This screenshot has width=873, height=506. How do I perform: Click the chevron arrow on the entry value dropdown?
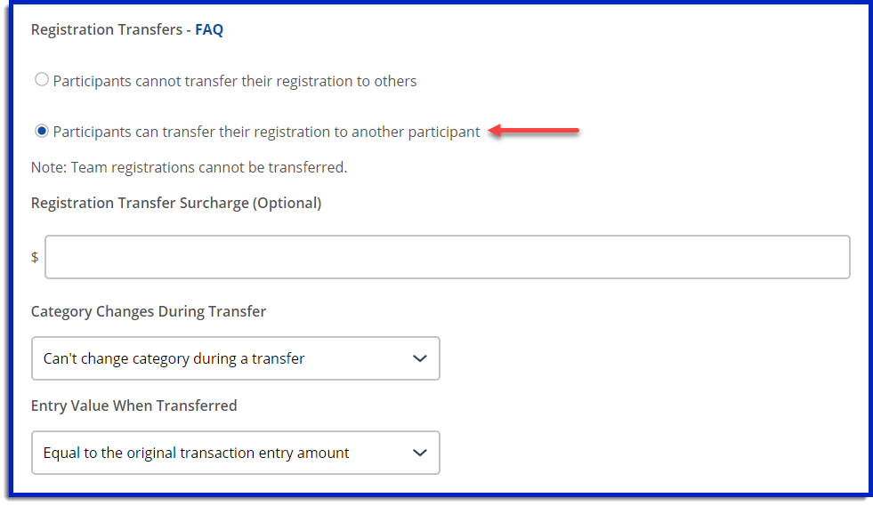[x=420, y=453]
